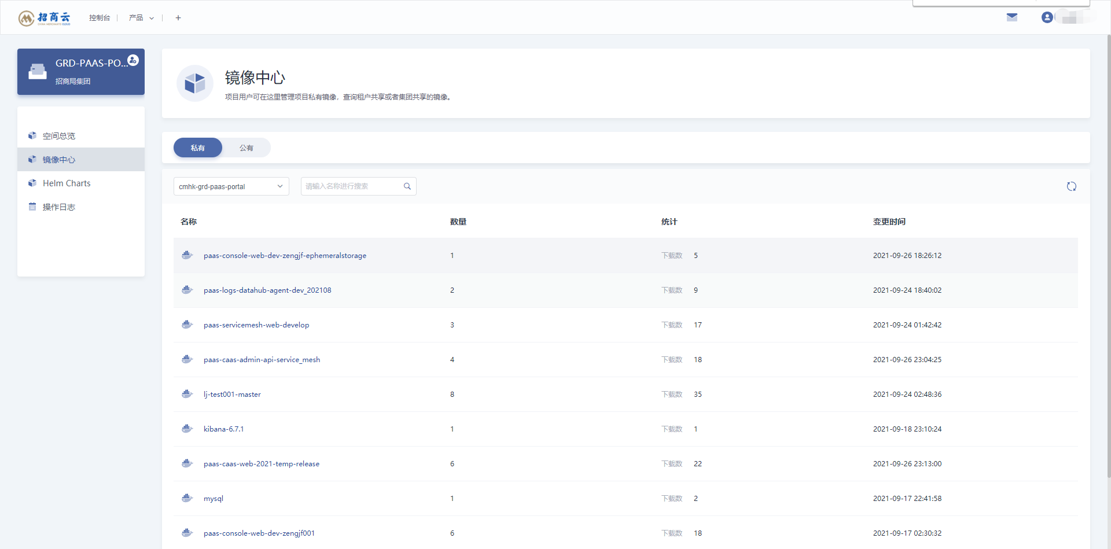Open the user account avatar icon
1111x549 pixels.
pyautogui.click(x=1047, y=17)
